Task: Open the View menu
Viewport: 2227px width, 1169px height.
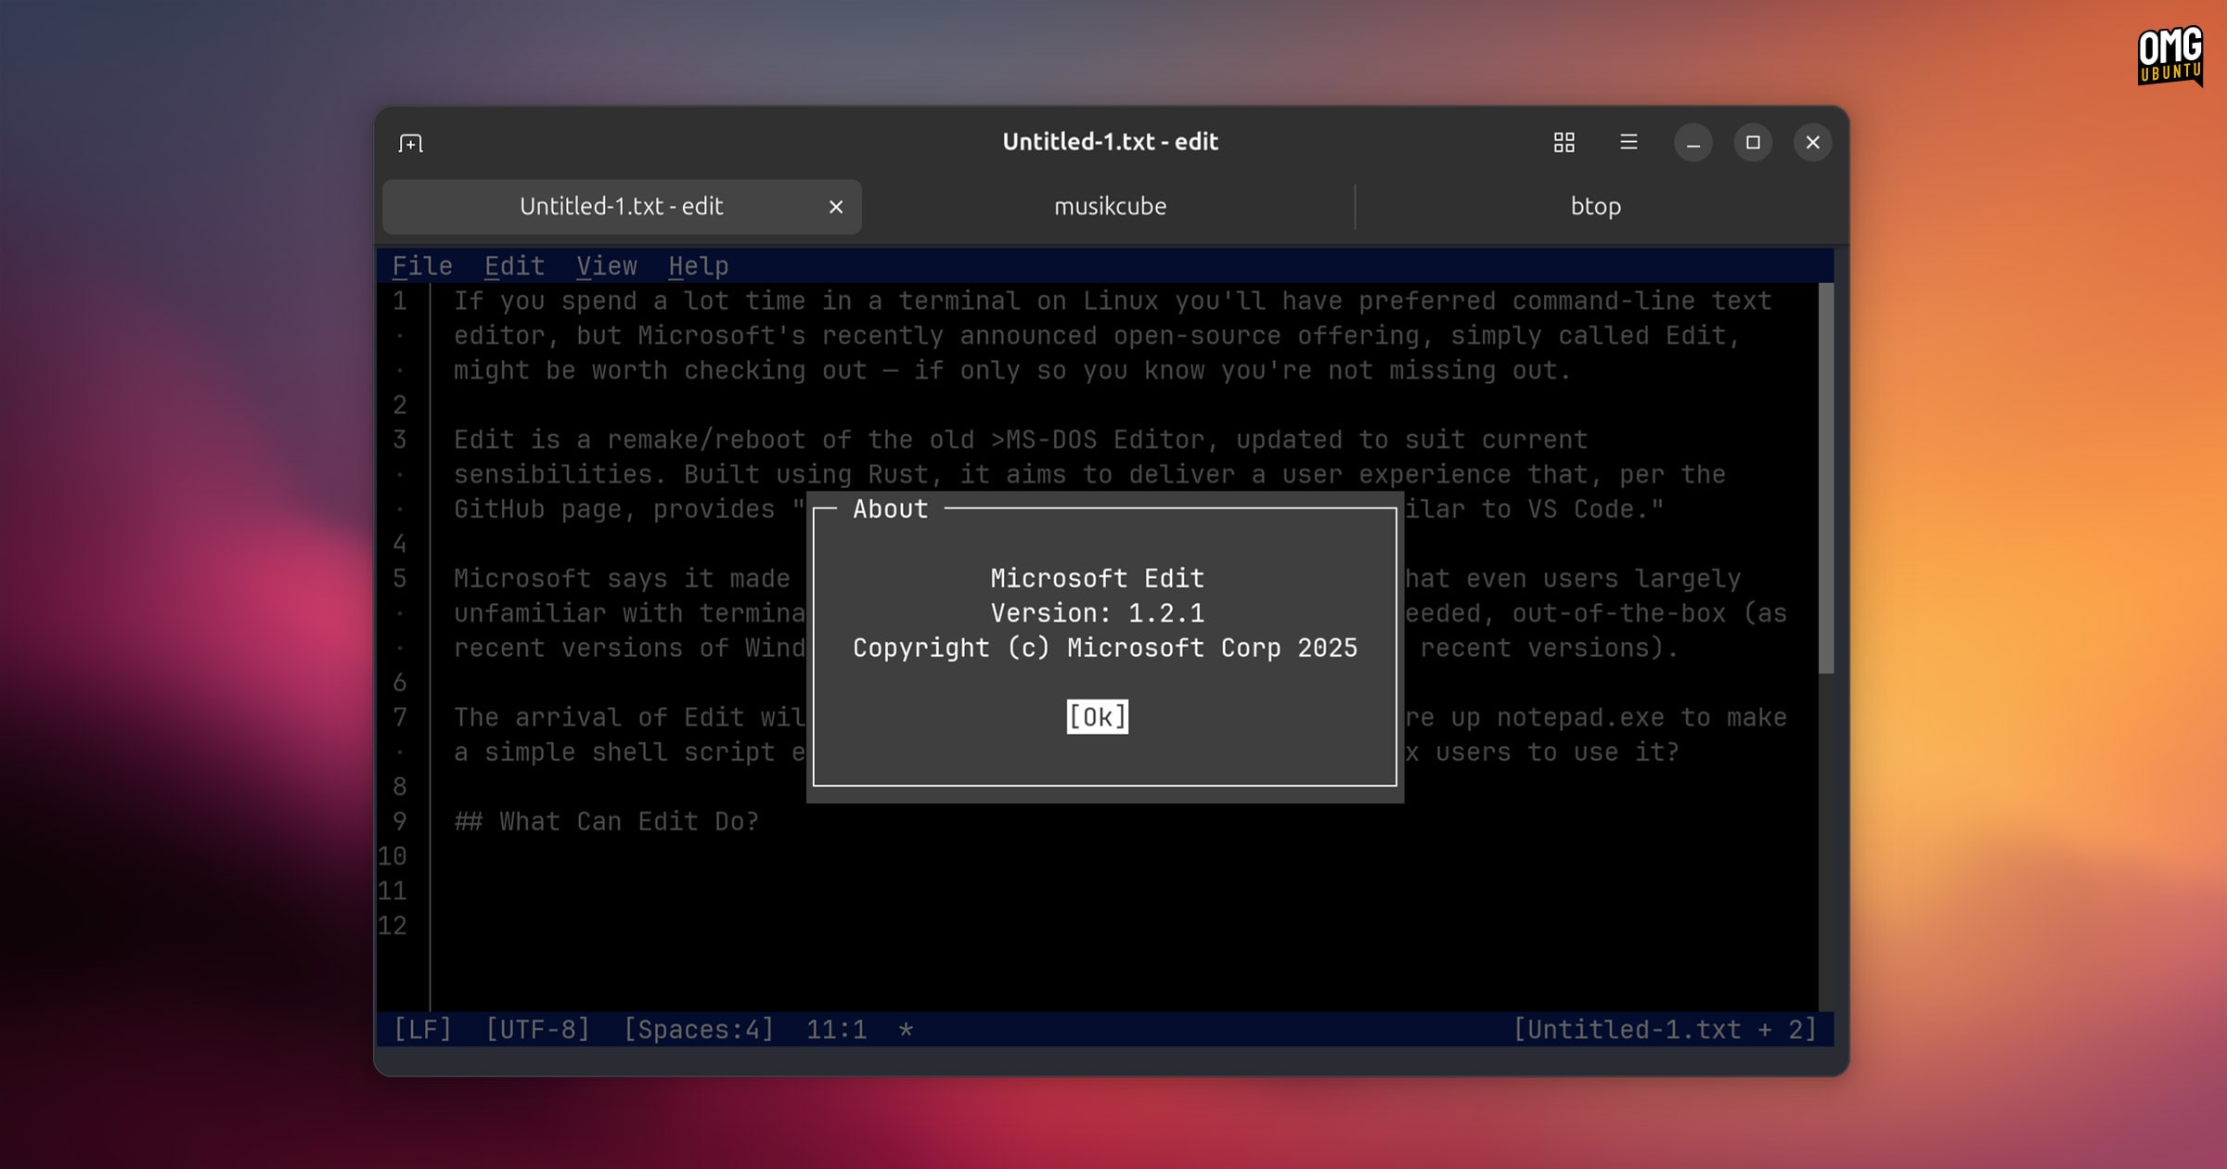Action: [606, 266]
